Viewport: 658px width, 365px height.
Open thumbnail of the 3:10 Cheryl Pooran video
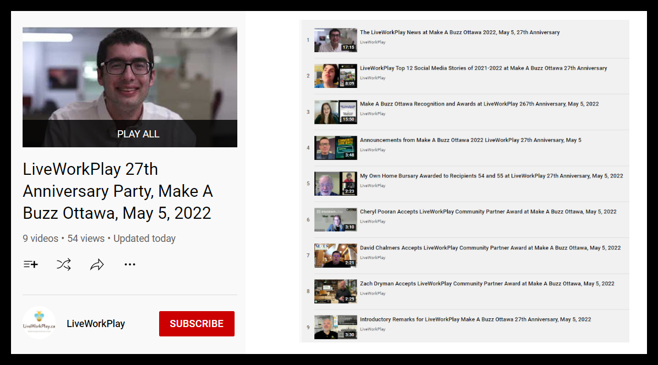[336, 219]
